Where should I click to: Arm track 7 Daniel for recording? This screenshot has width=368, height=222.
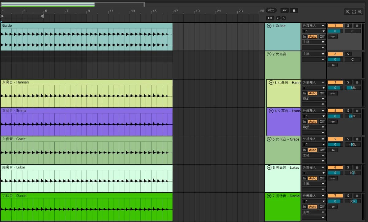[357, 196]
